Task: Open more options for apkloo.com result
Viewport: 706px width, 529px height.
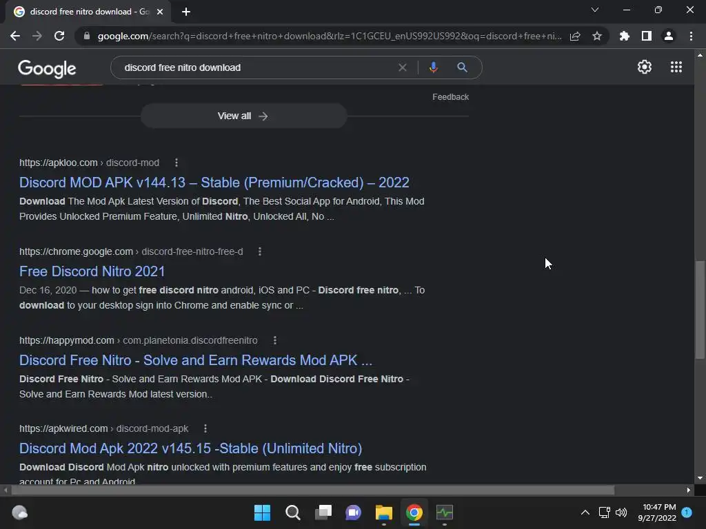Action: point(176,163)
